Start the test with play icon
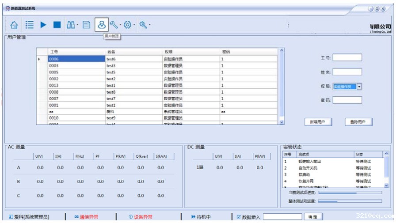The width and height of the screenshot is (396, 223). (43, 25)
